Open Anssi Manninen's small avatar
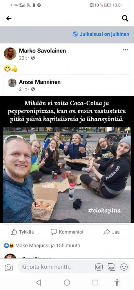This screenshot has width=134, height=290. (12, 83)
